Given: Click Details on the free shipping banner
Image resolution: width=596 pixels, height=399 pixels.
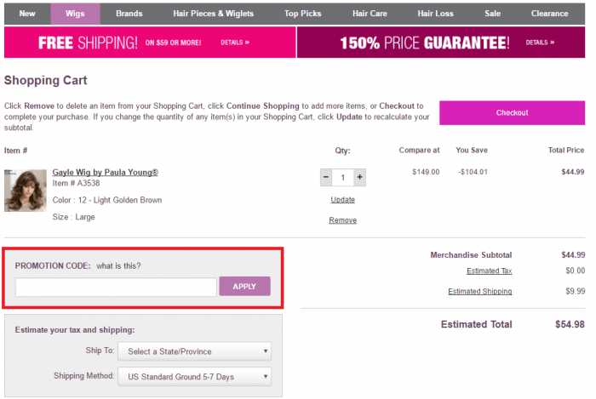Looking at the screenshot, I should [x=235, y=42].
